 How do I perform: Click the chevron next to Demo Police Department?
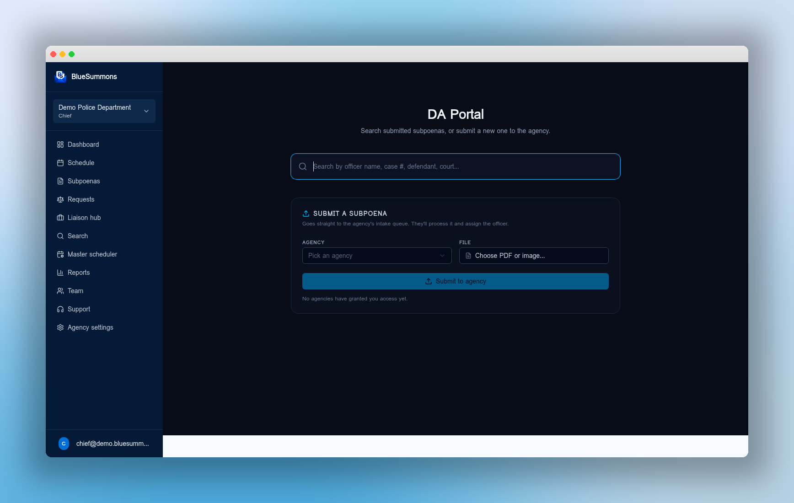tap(146, 111)
